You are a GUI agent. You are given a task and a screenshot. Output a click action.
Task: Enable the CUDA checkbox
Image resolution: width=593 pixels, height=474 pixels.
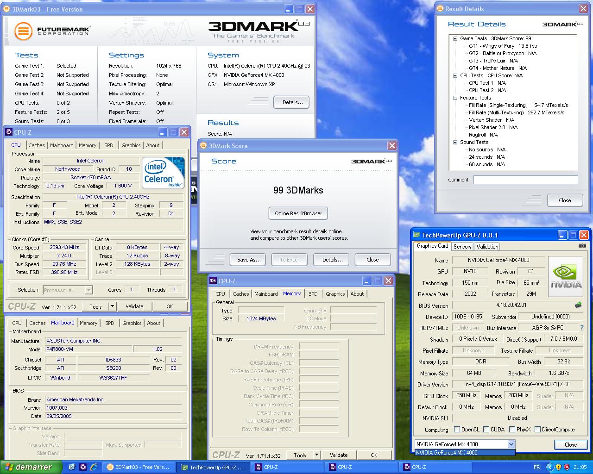(x=486, y=430)
